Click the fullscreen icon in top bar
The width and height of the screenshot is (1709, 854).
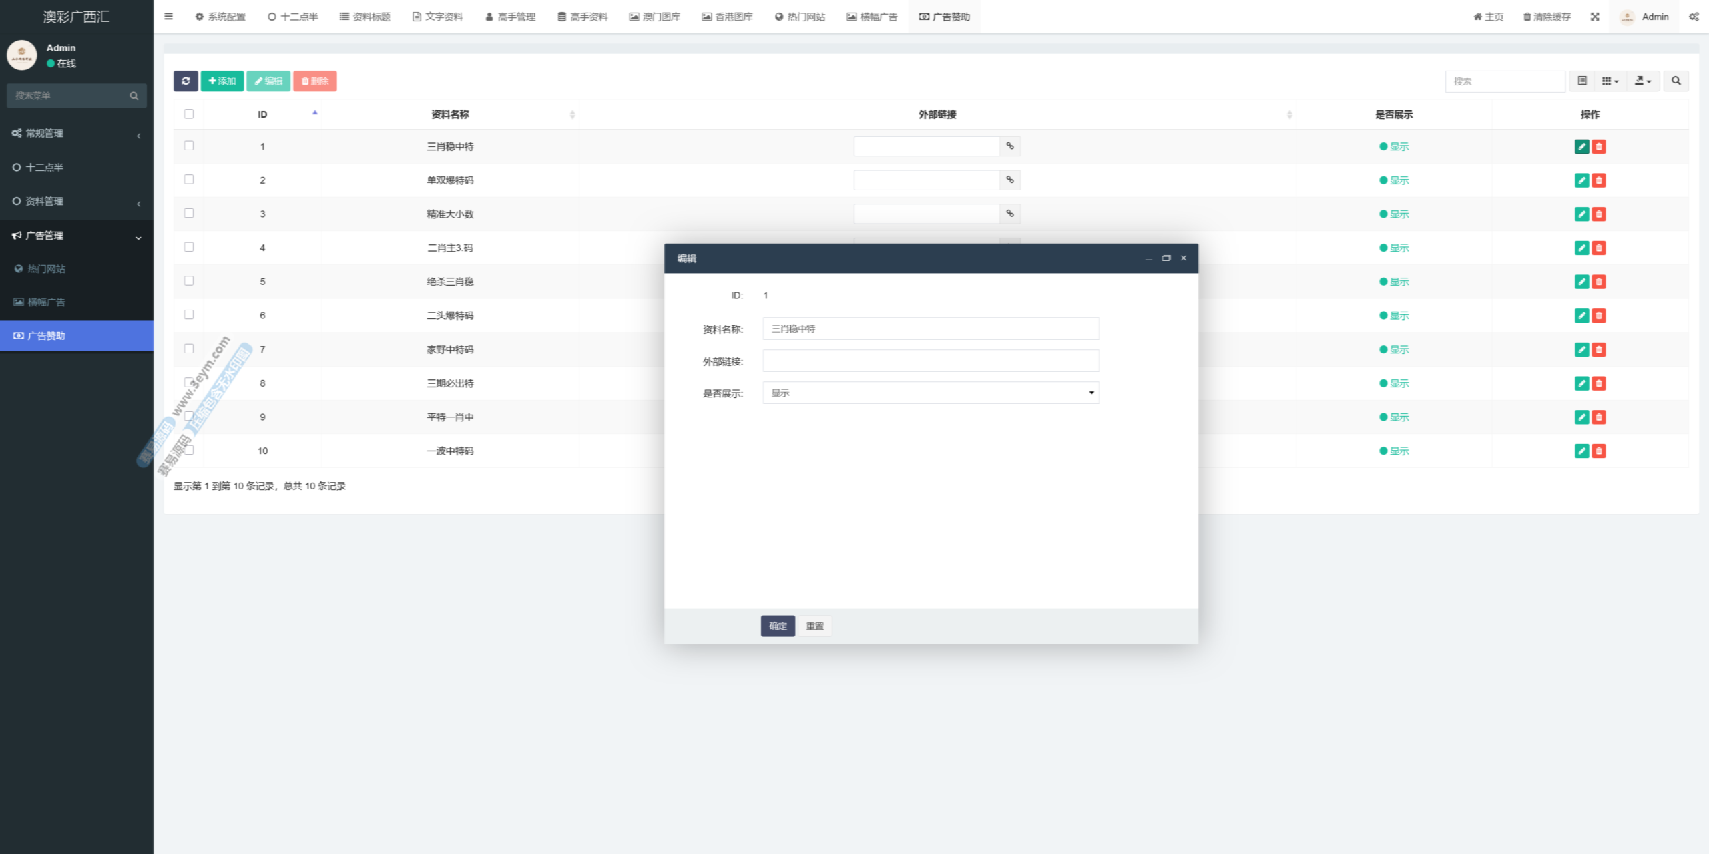click(1595, 17)
